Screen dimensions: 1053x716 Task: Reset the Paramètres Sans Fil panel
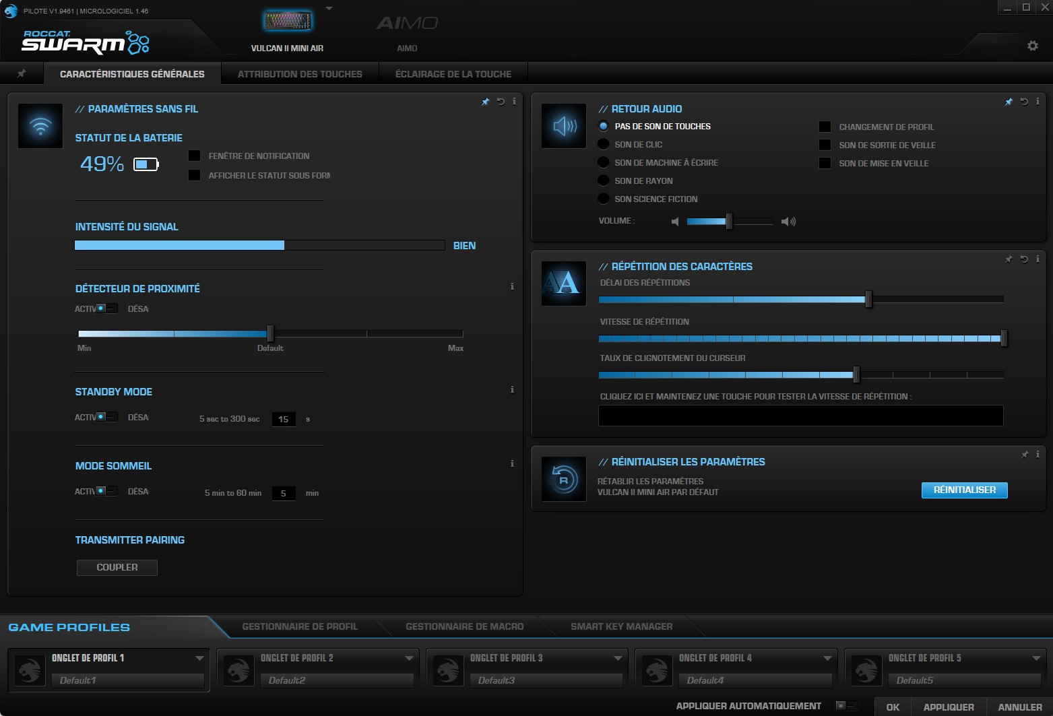[x=501, y=102]
